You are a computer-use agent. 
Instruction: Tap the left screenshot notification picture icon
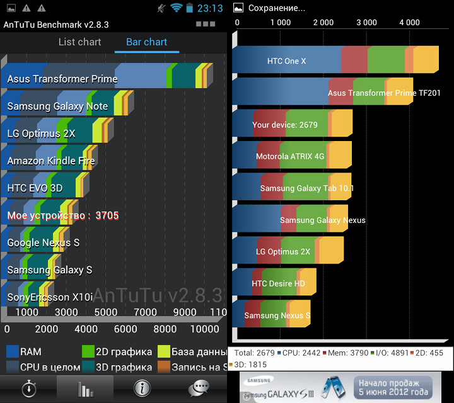(11, 8)
